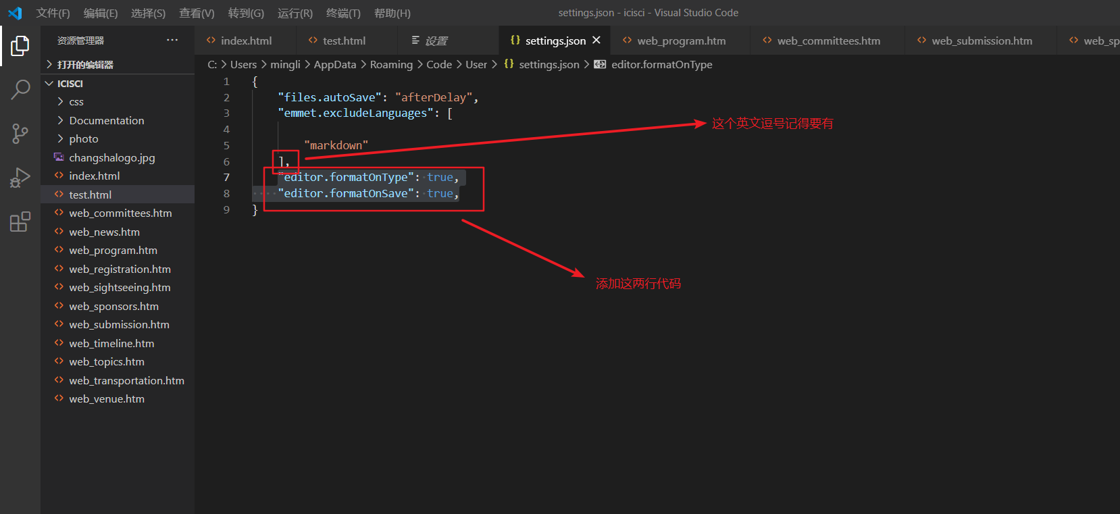The height and width of the screenshot is (514, 1120).
Task: Click the VS Code logo icon
Action: (15, 13)
